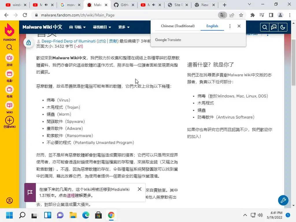Image resolution: width=296 pixels, height=222 pixels.
Task: Click the page protection lock icon
Action: 29,43
